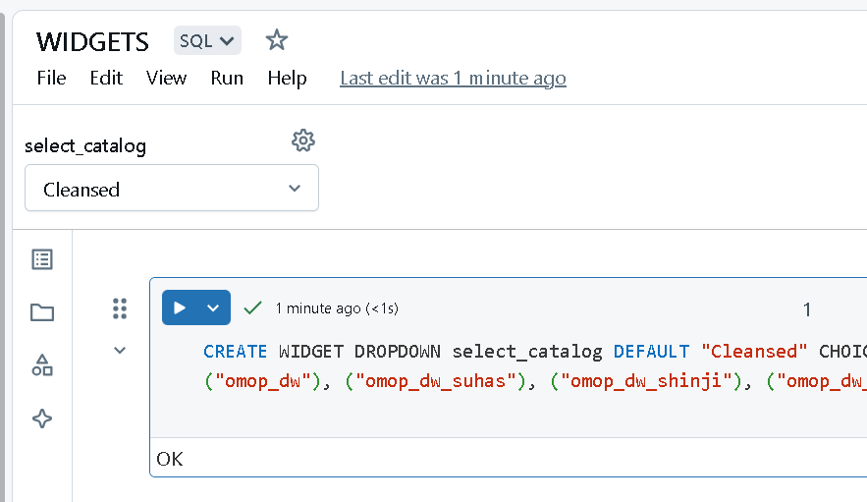
Task: Open the Run menu
Action: (x=227, y=78)
